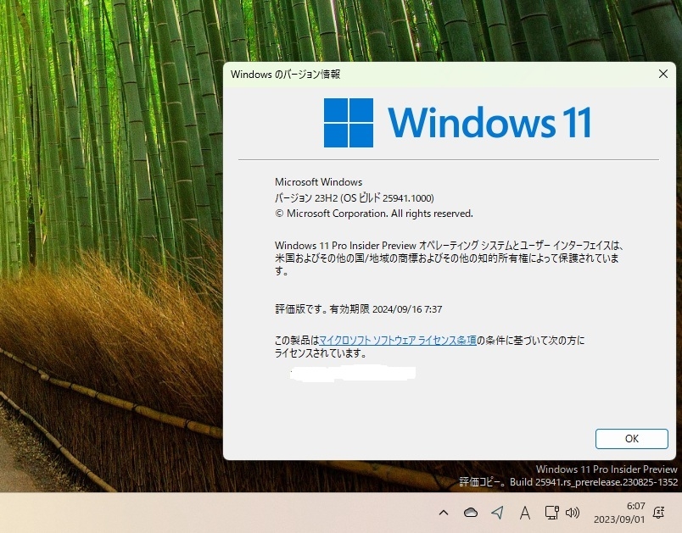Image resolution: width=682 pixels, height=533 pixels.
Task: Click 'Windows 11 Pro Insider Preview オペレーティング' paragraph
Action: coord(450,258)
